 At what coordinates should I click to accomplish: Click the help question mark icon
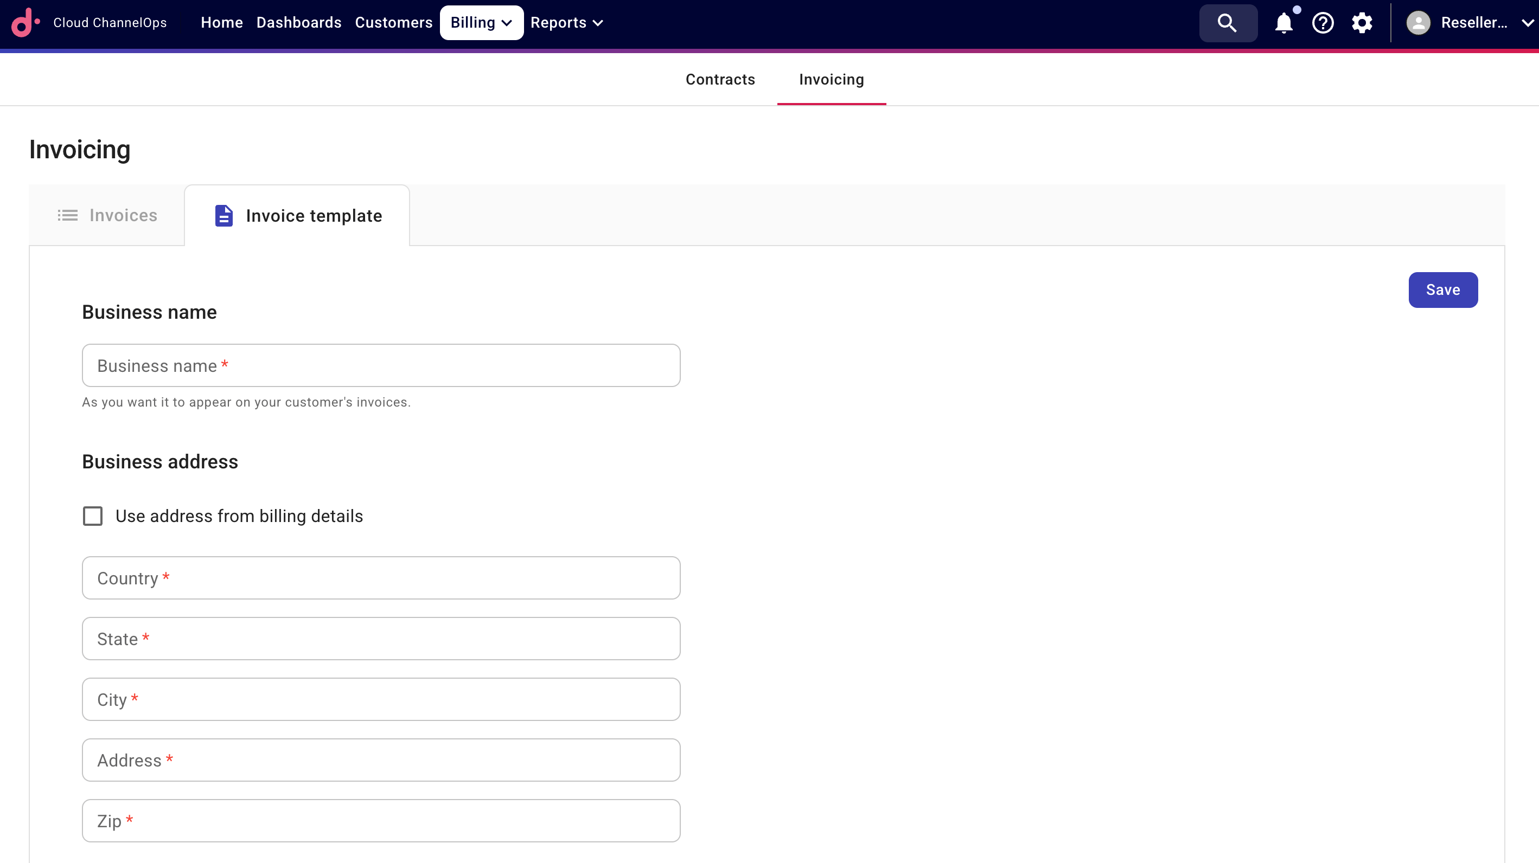[x=1323, y=23]
